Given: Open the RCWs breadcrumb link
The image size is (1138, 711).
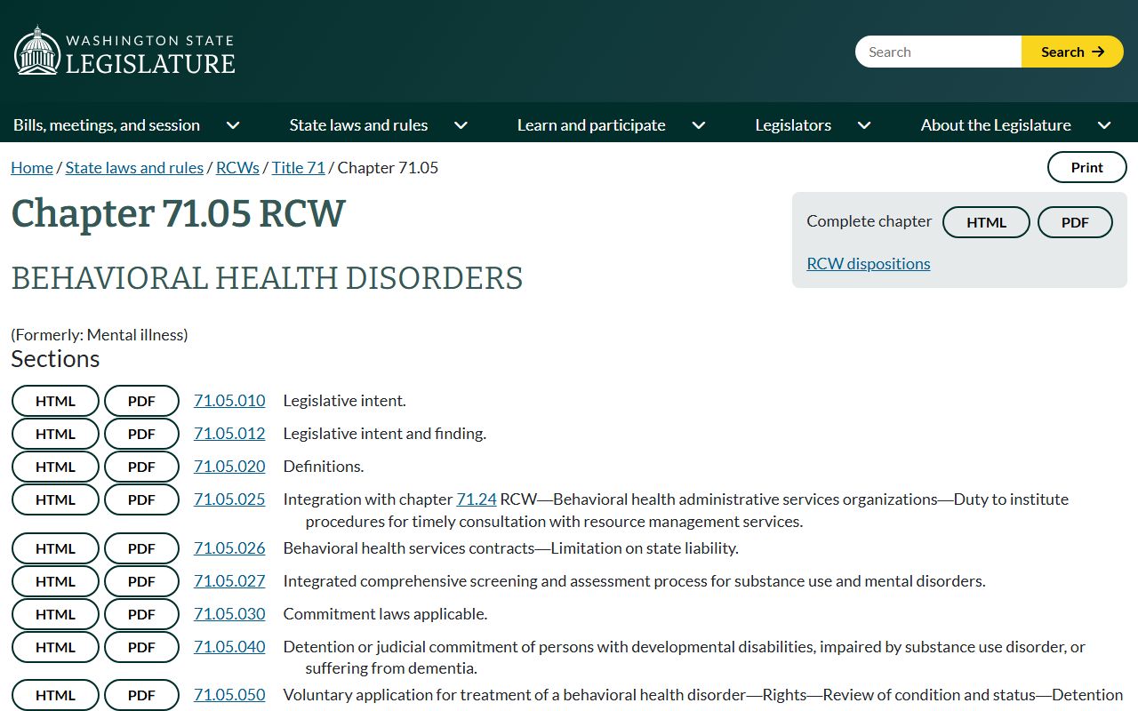Looking at the screenshot, I should (x=237, y=168).
